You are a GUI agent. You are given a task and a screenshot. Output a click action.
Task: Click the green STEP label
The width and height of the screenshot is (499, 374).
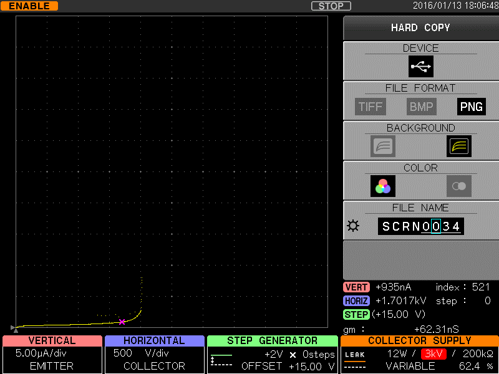pyautogui.click(x=356, y=314)
